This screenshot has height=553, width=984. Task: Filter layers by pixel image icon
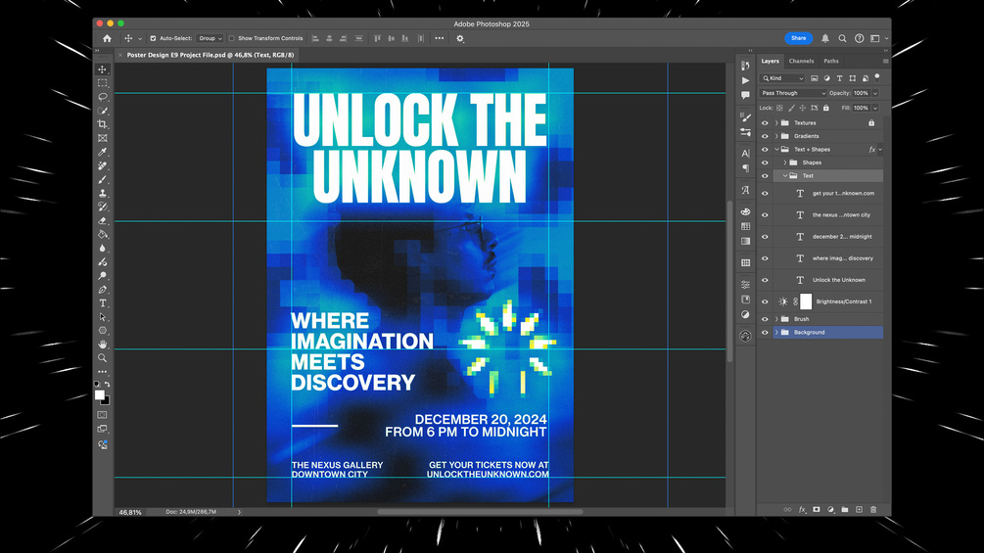814,78
